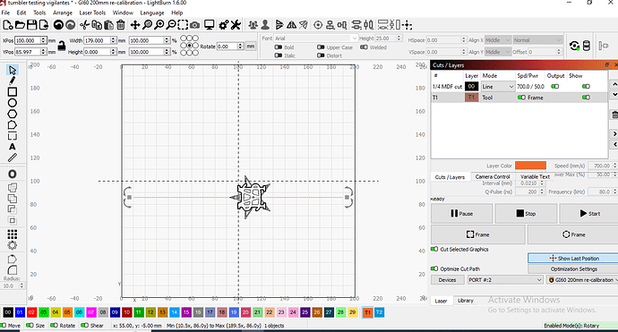The image size is (618, 332).
Task: Toggle Cut Selected Graphics switch
Action: pos(434,250)
